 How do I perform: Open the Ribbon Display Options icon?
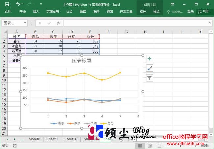pyautogui.click(x=173, y=4)
